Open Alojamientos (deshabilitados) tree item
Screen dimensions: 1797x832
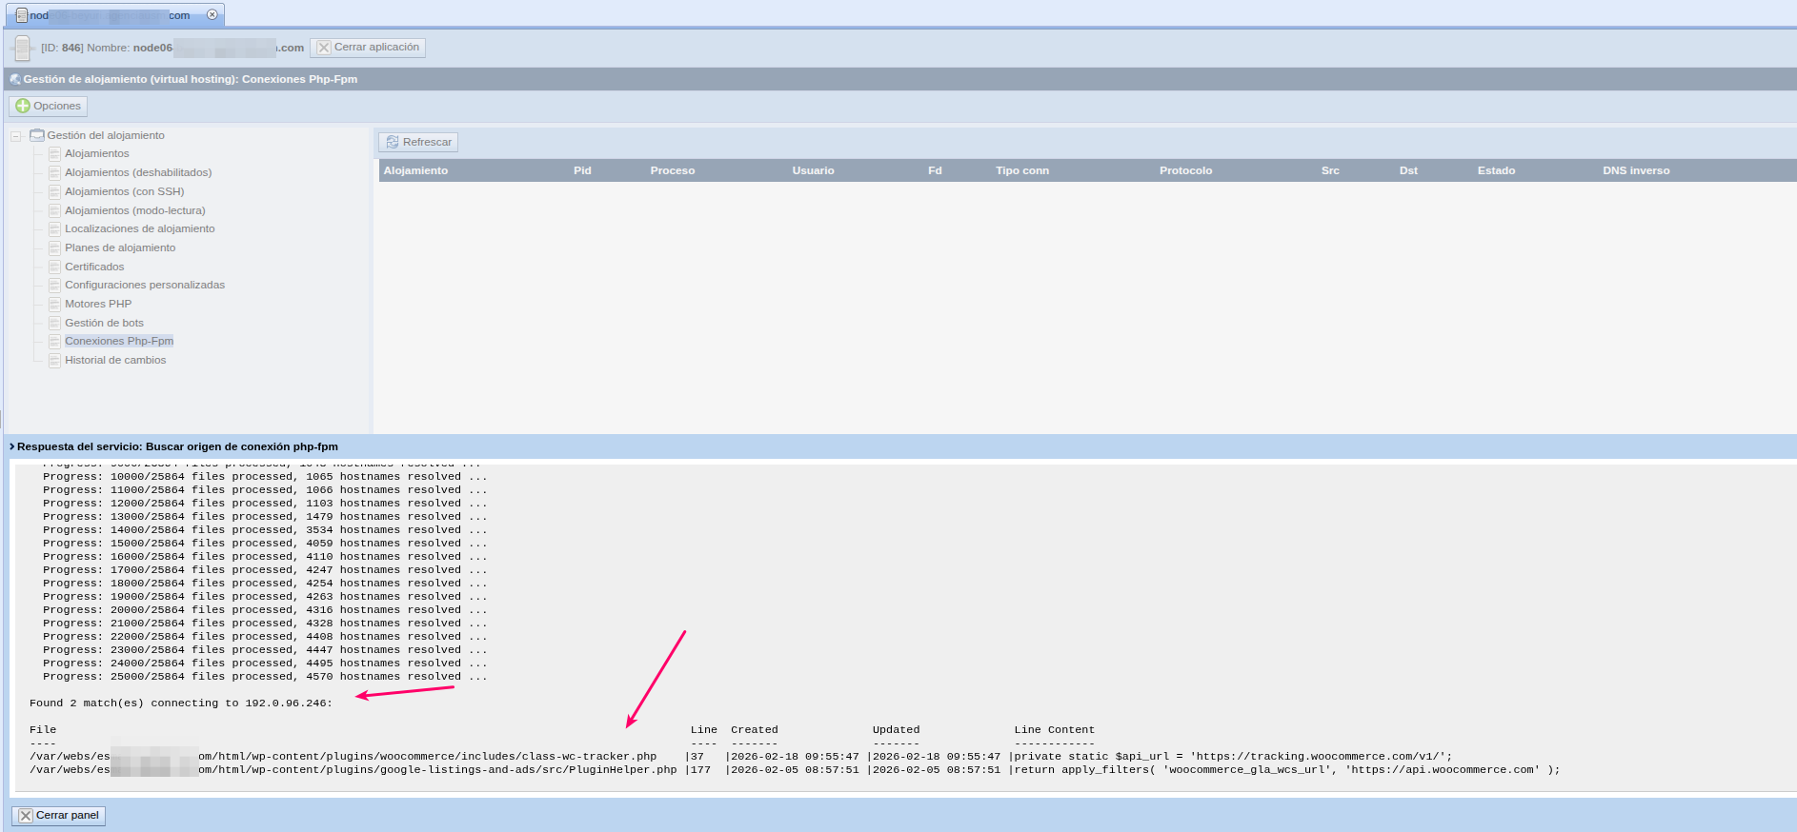tap(138, 173)
